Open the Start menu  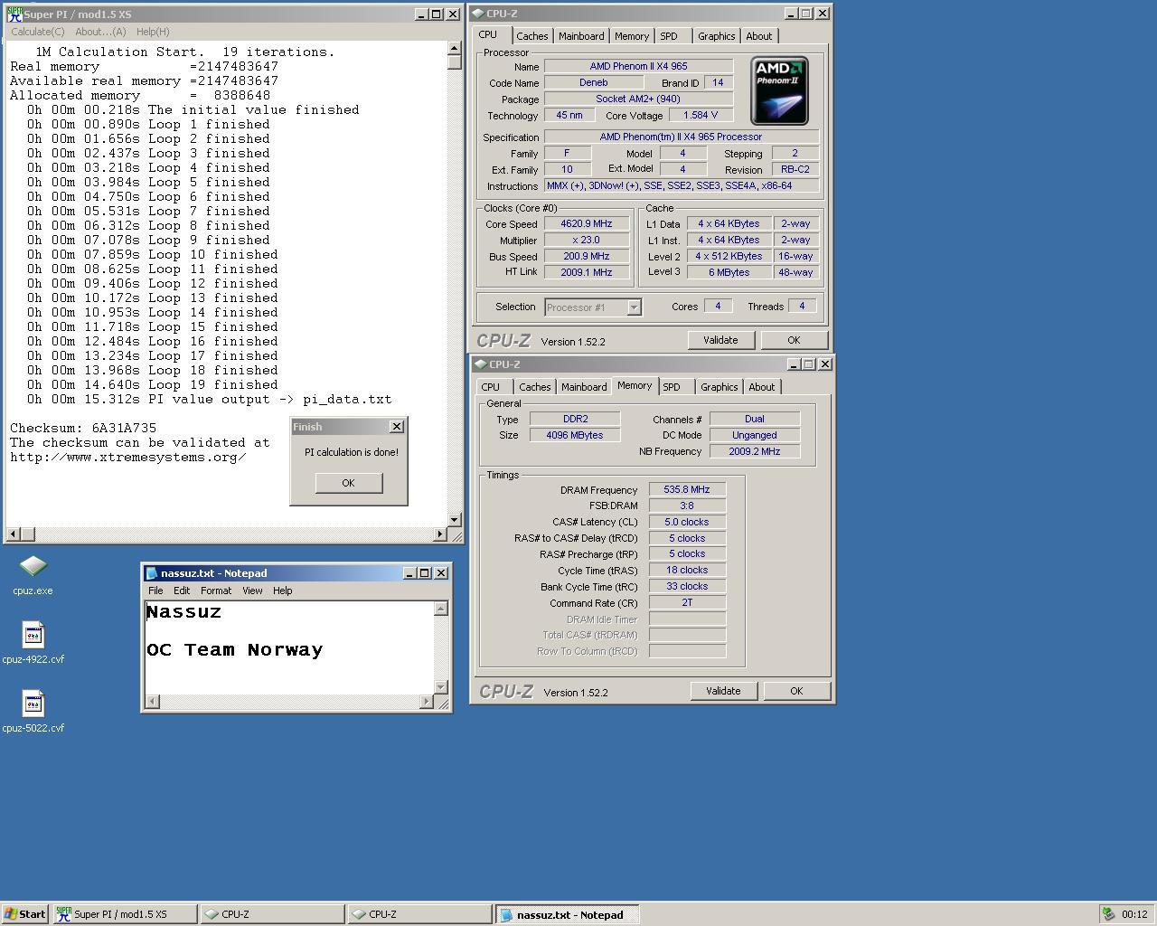click(24, 914)
